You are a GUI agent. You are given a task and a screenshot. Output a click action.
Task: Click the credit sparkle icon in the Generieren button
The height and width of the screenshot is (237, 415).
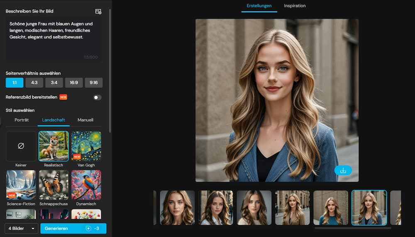tap(88, 228)
